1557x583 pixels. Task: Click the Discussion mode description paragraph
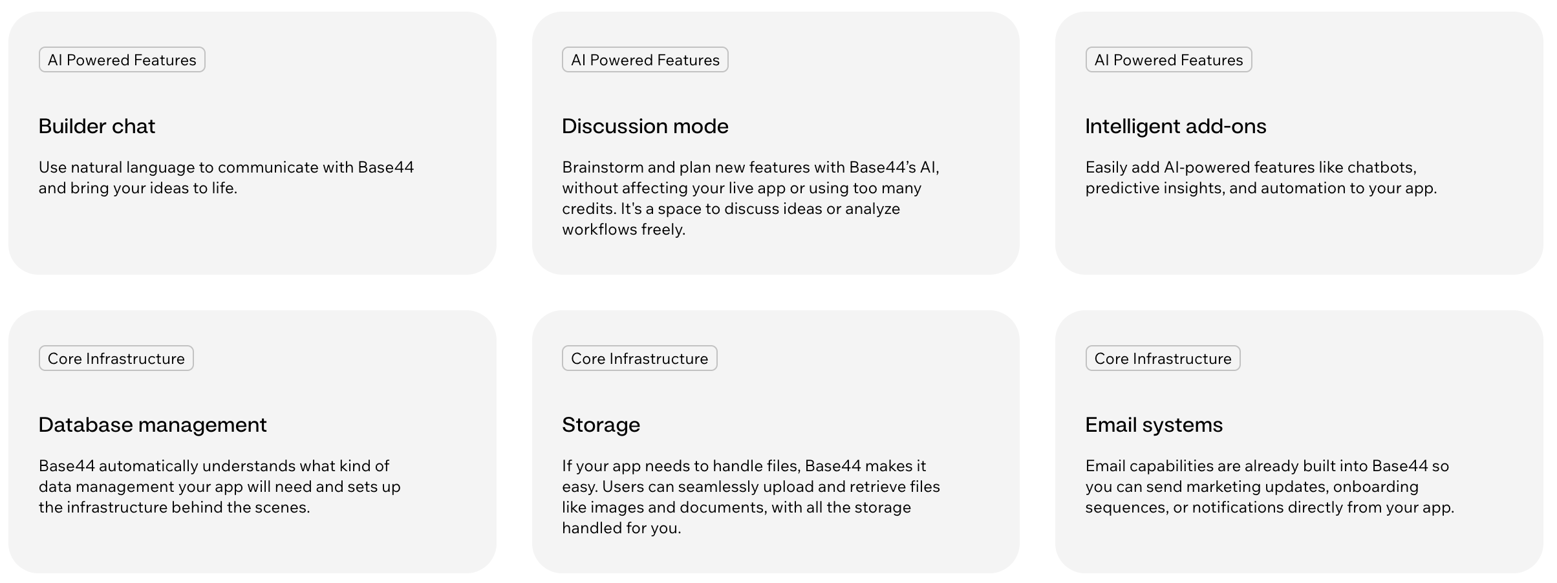click(750, 198)
